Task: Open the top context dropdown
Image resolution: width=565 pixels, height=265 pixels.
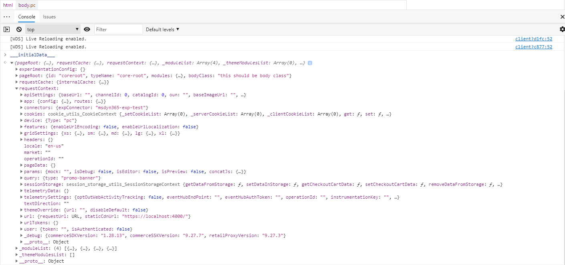Action: [x=53, y=29]
